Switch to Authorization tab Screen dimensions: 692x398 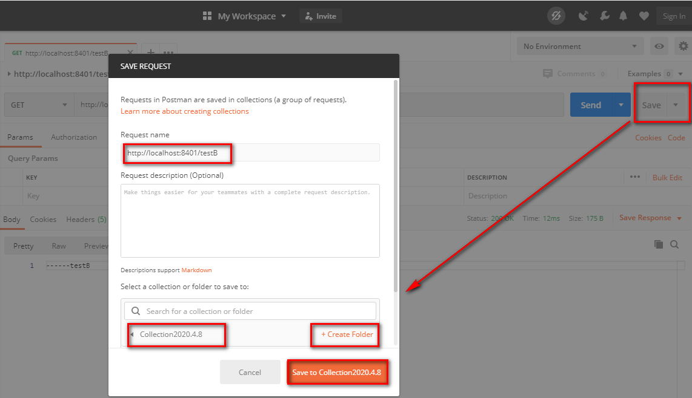point(74,137)
